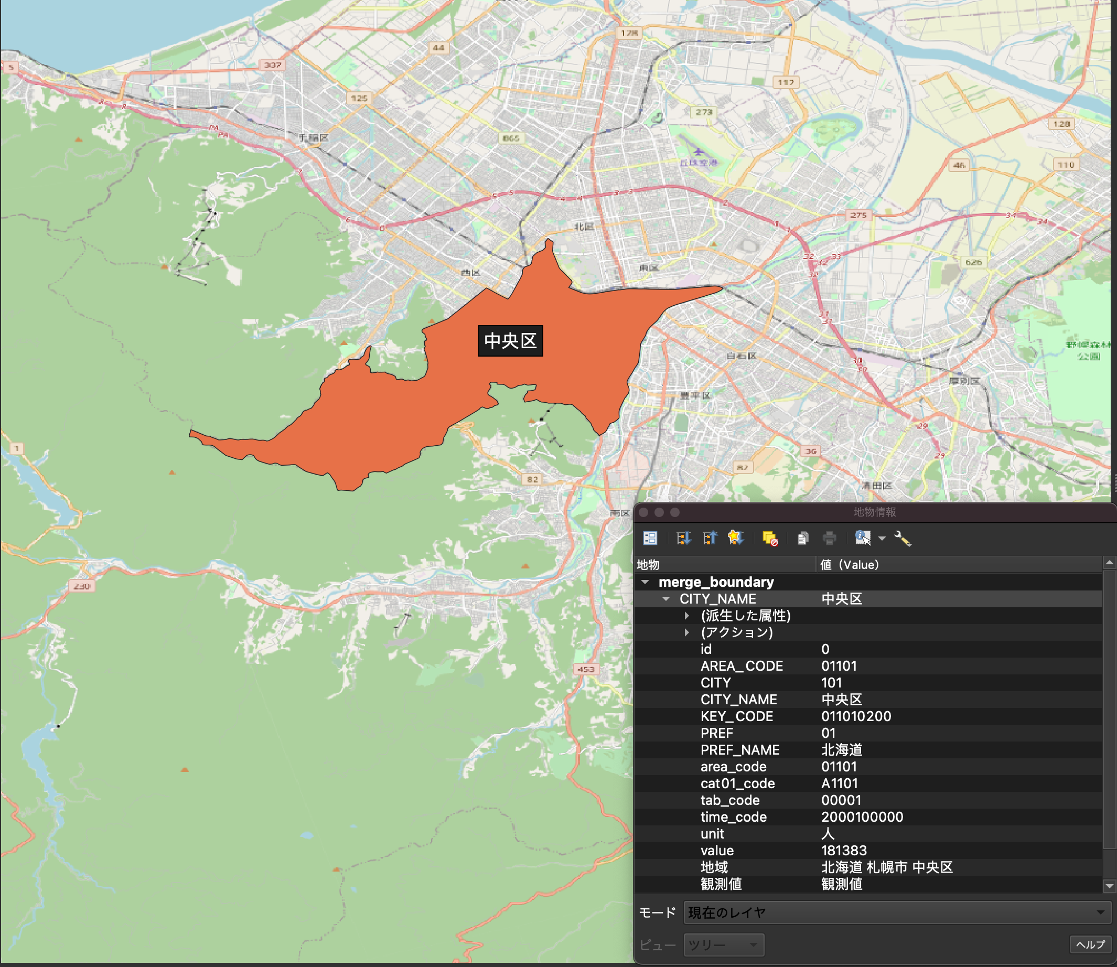Click the ヘルプ button
Image resolution: width=1117 pixels, height=967 pixels.
point(1090,944)
